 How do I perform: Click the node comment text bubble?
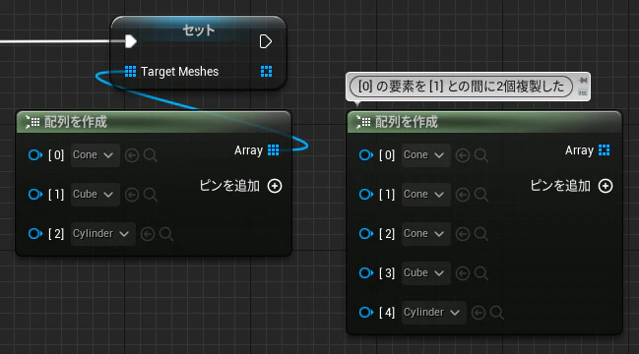tap(462, 87)
